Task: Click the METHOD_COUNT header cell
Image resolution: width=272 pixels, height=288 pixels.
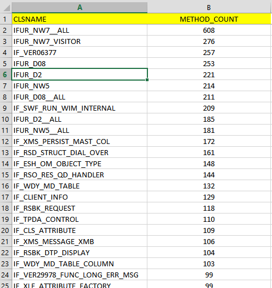Action: click(209, 19)
